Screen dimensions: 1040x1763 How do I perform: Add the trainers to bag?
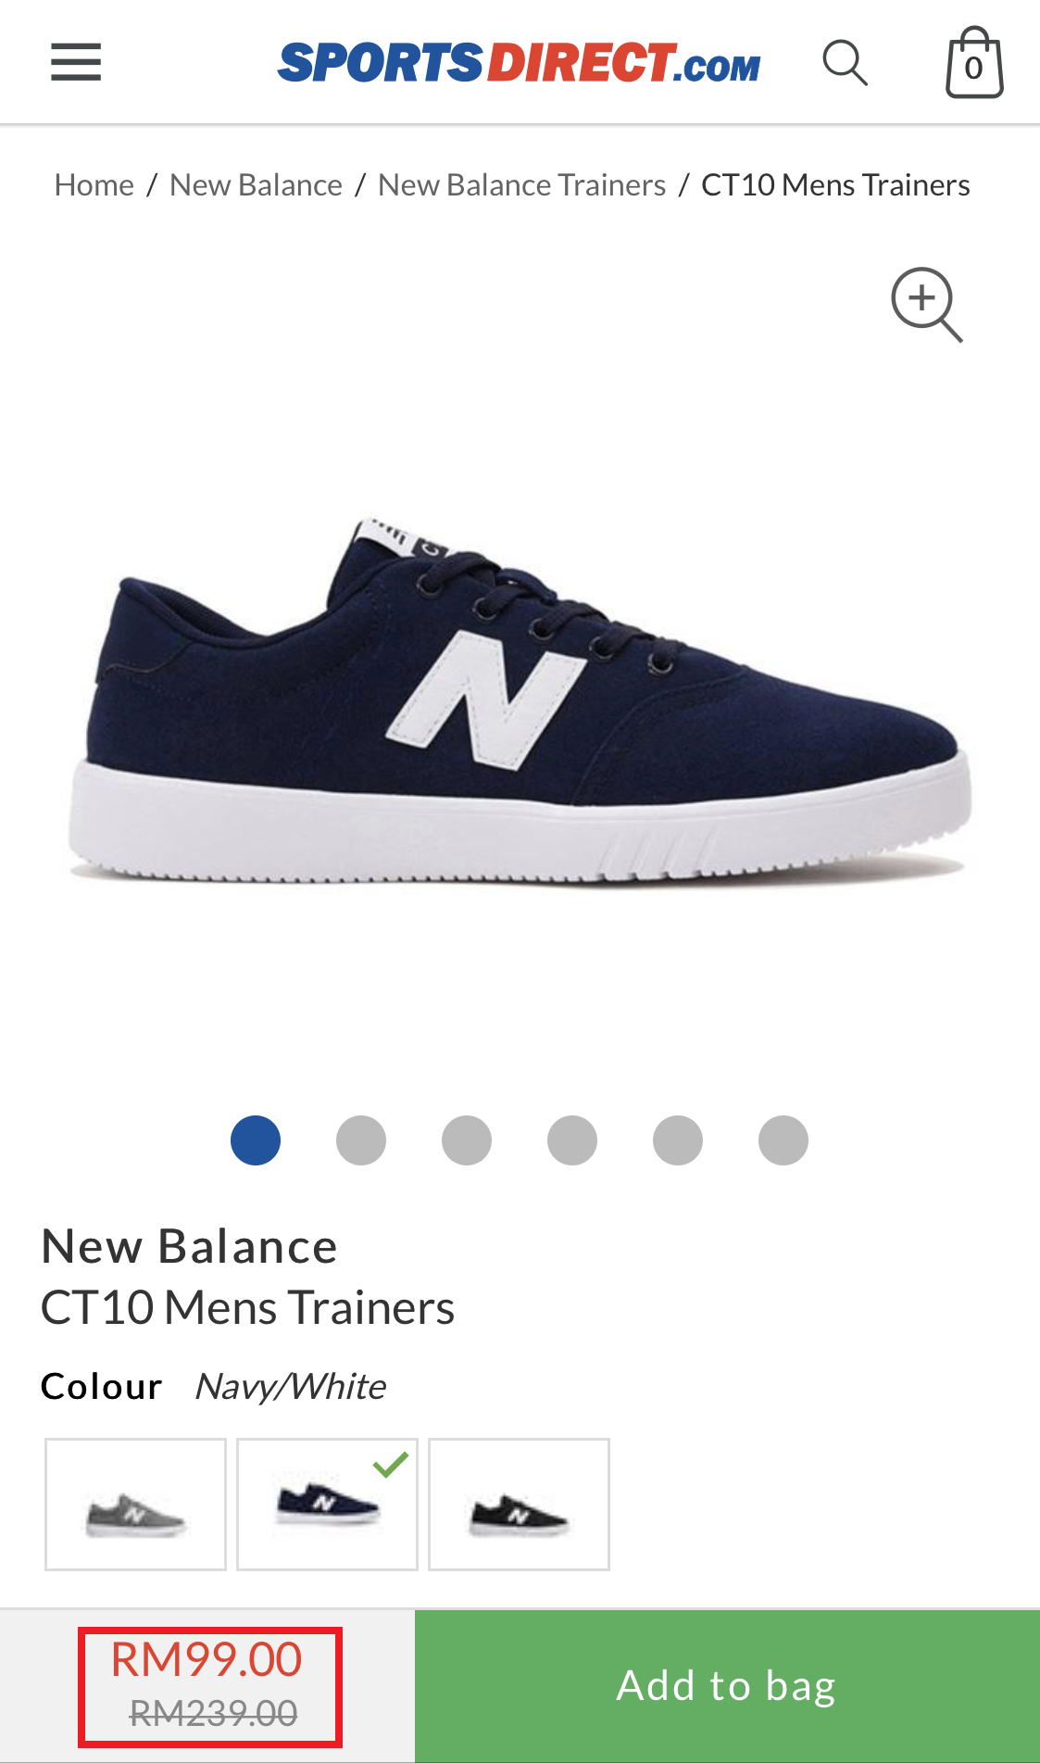pos(727,1686)
